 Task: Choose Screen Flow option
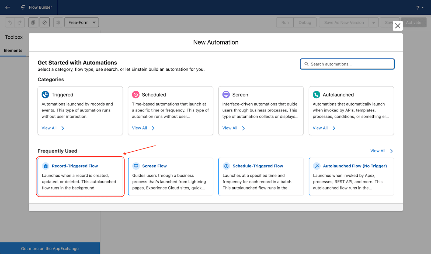point(171,176)
